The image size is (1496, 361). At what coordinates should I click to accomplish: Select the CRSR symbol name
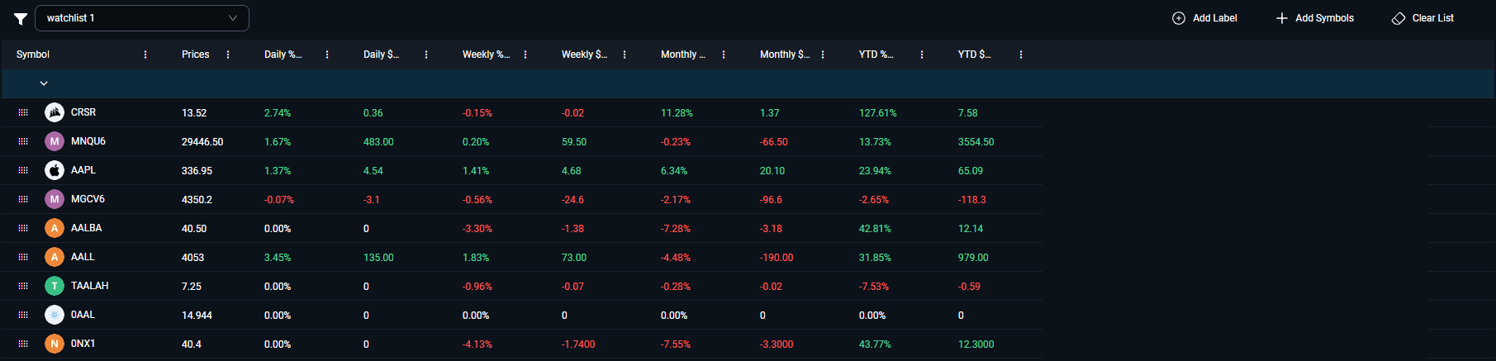(x=83, y=112)
